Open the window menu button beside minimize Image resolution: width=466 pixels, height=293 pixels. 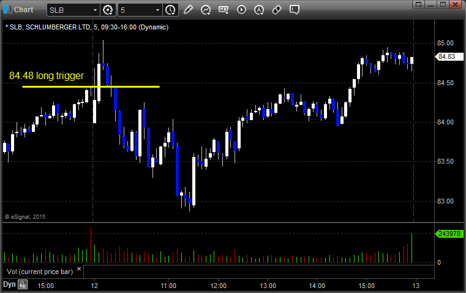pyautogui.click(x=418, y=4)
